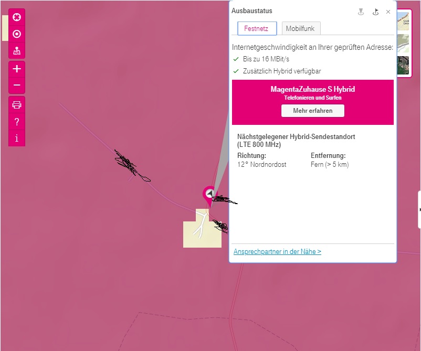Open Ansprechpartner in der Nähe link
This screenshot has height=351, width=421.
pos(277,251)
